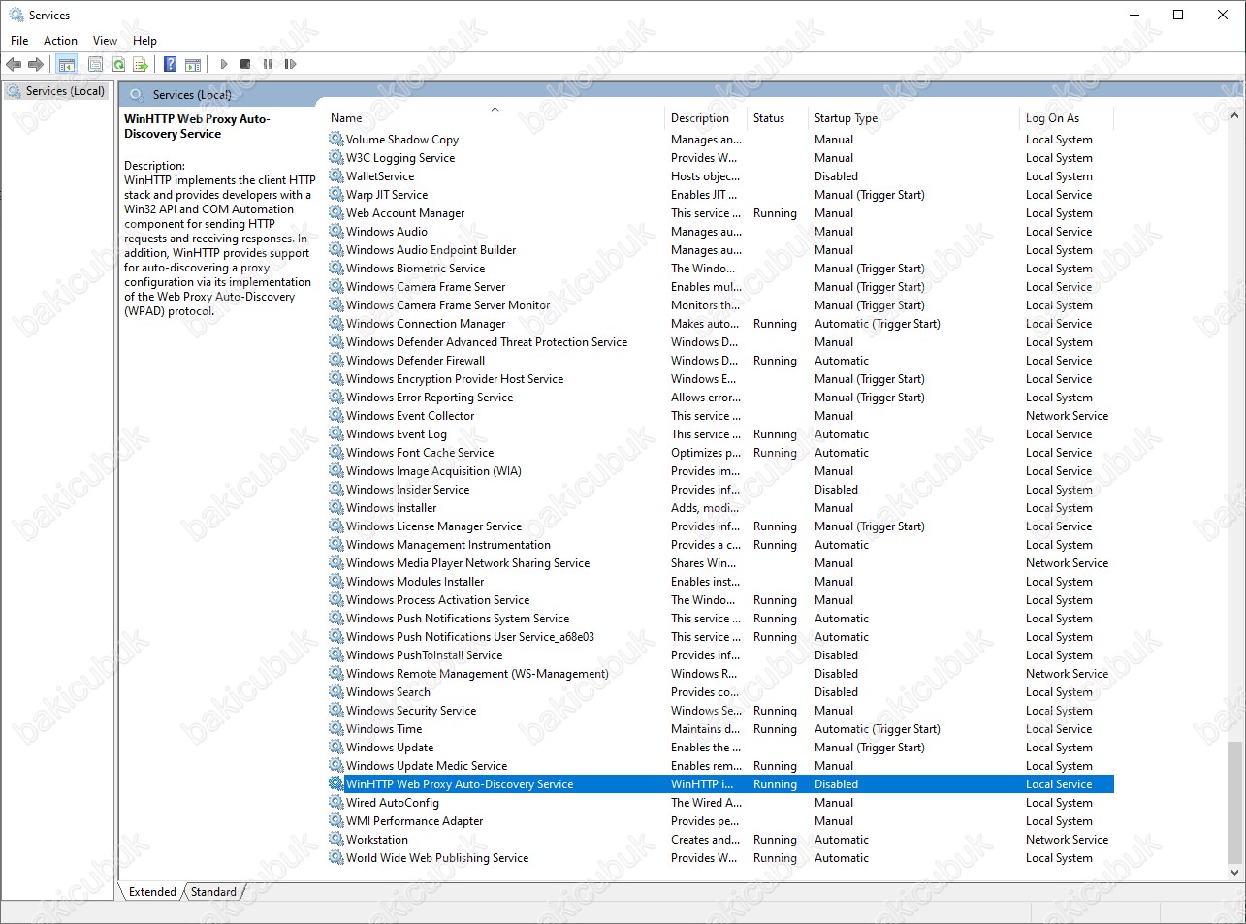Click the vertical scrollbar thumb
This screenshot has width=1246, height=924.
point(1234,802)
